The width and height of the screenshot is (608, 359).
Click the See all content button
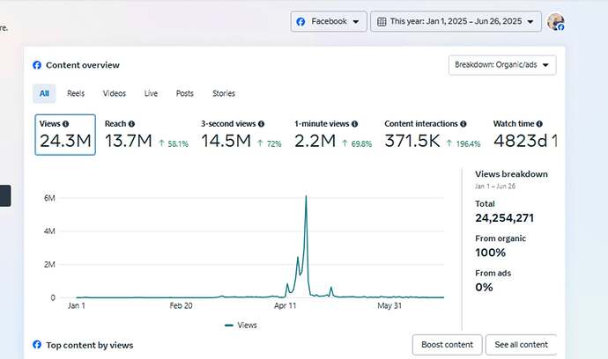click(521, 344)
